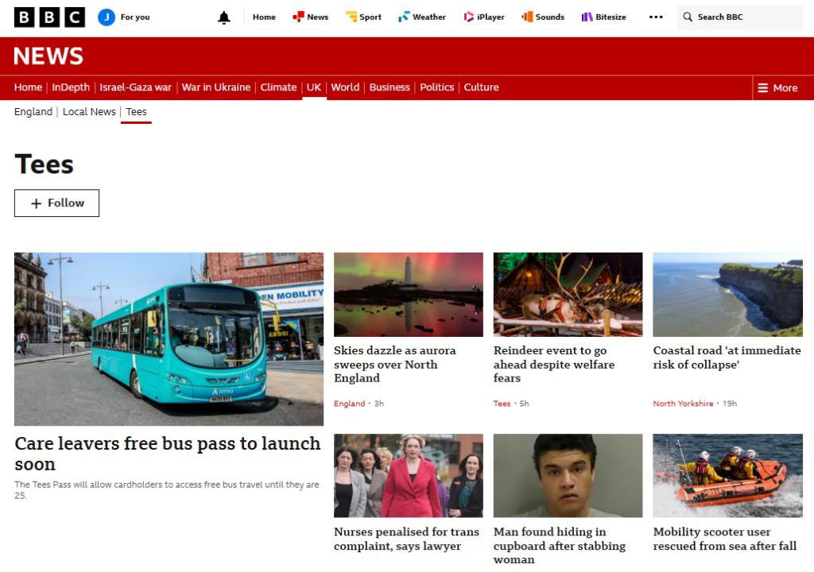Follow the Tees topic
814x572 pixels.
[x=56, y=203]
